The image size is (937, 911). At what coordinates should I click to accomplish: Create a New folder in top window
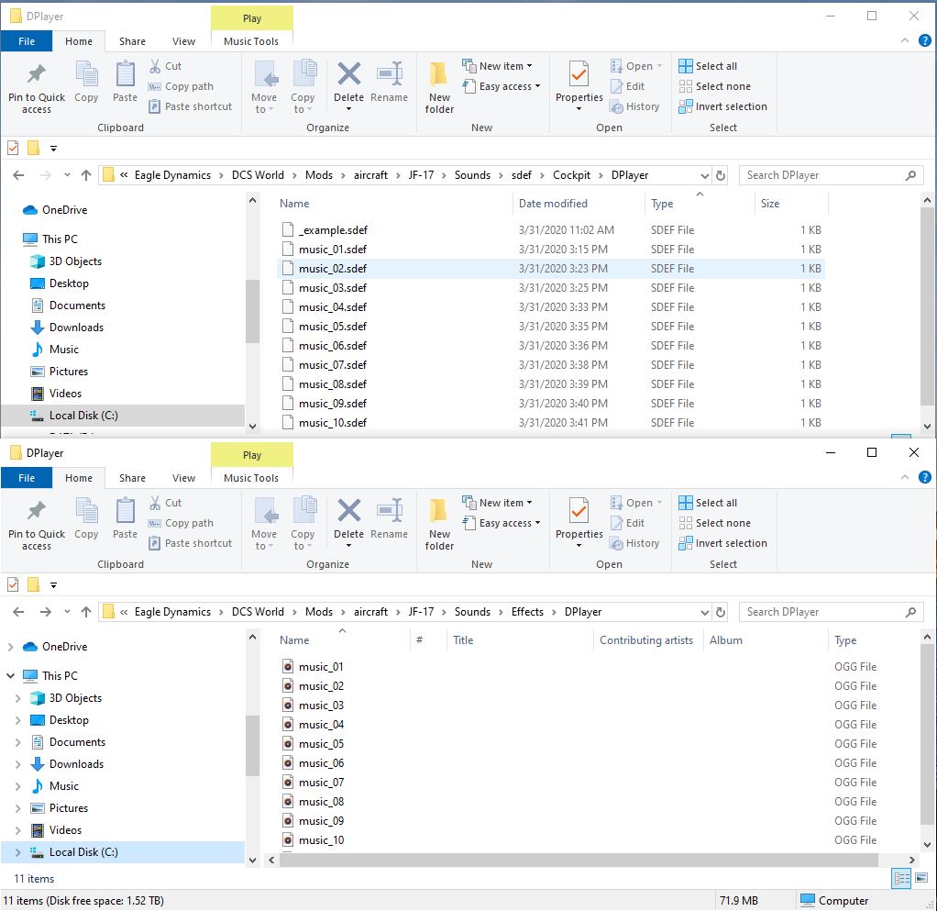tap(439, 87)
